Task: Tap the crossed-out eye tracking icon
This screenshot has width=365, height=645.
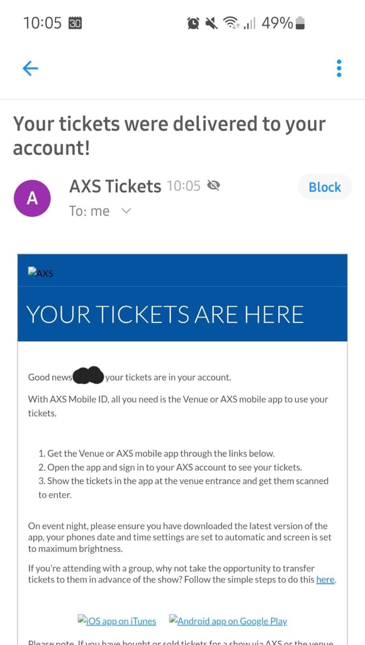Action: 213,186
